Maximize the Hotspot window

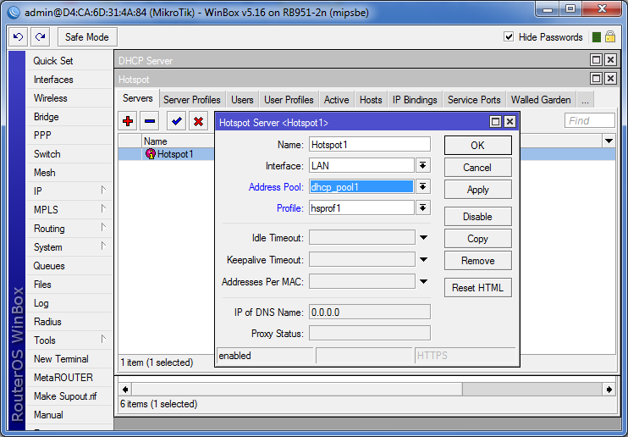click(x=596, y=79)
